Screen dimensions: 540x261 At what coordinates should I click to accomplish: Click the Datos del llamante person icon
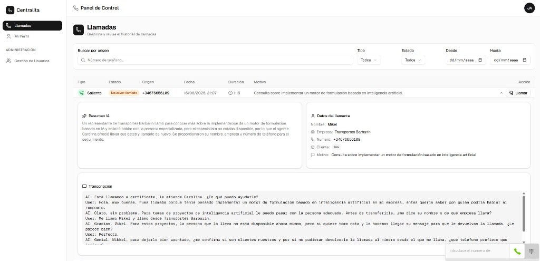(313, 116)
